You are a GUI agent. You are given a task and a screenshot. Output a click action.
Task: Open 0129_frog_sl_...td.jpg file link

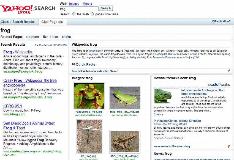tap(124, 156)
